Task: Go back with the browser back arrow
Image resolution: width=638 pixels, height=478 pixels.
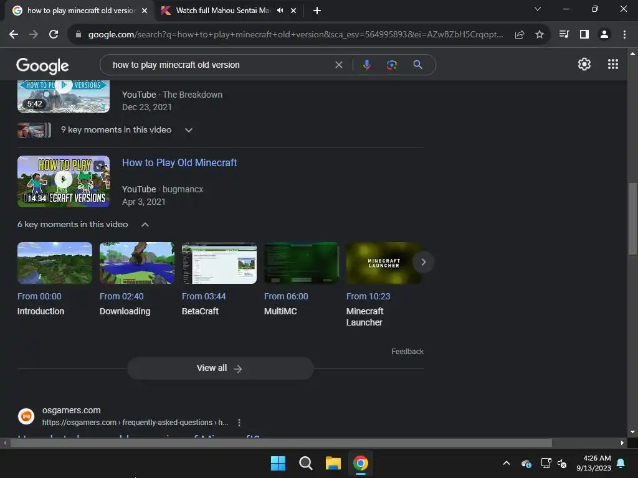Action: (14, 35)
